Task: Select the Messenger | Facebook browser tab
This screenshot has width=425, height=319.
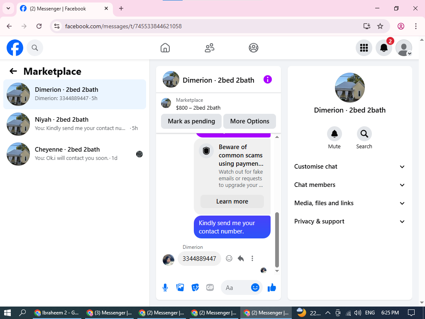Action: pyautogui.click(x=64, y=8)
